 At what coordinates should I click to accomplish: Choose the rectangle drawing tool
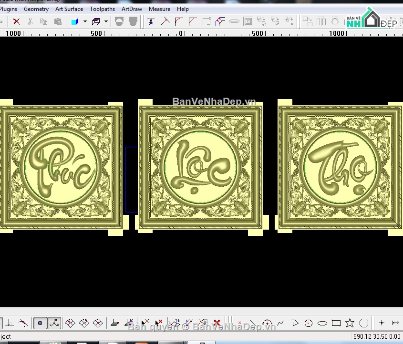pos(336,323)
